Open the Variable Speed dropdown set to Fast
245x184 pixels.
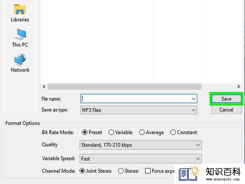point(141,159)
